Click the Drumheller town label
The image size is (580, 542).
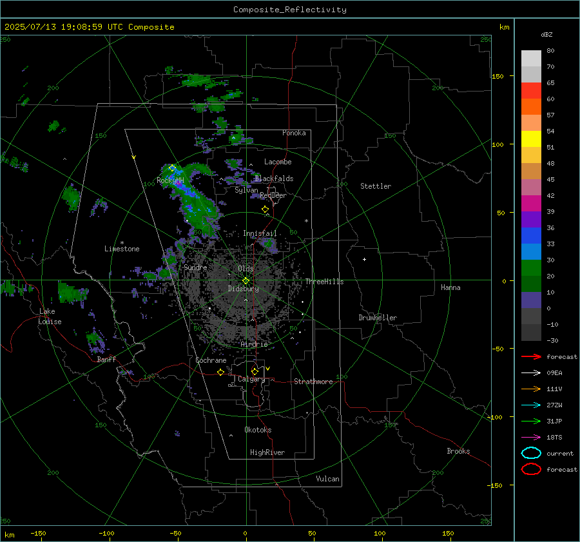[x=378, y=318]
